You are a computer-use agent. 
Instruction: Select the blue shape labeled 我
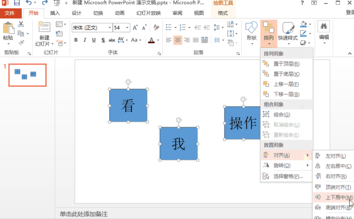tap(179, 144)
